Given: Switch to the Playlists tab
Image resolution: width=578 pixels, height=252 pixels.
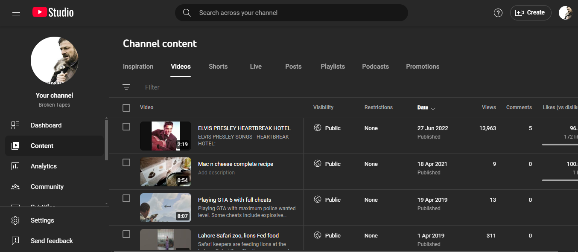Looking at the screenshot, I should pos(333,67).
